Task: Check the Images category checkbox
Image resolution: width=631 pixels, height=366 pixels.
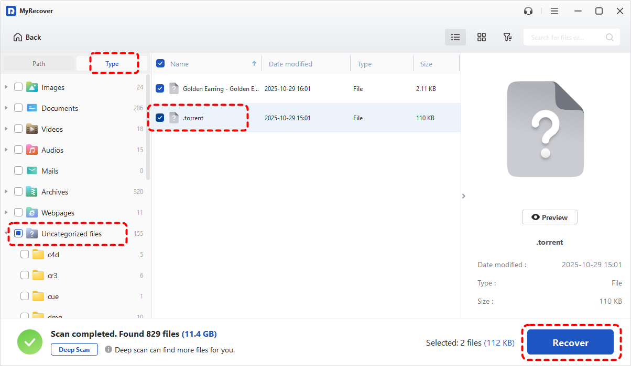Action: pyautogui.click(x=18, y=87)
